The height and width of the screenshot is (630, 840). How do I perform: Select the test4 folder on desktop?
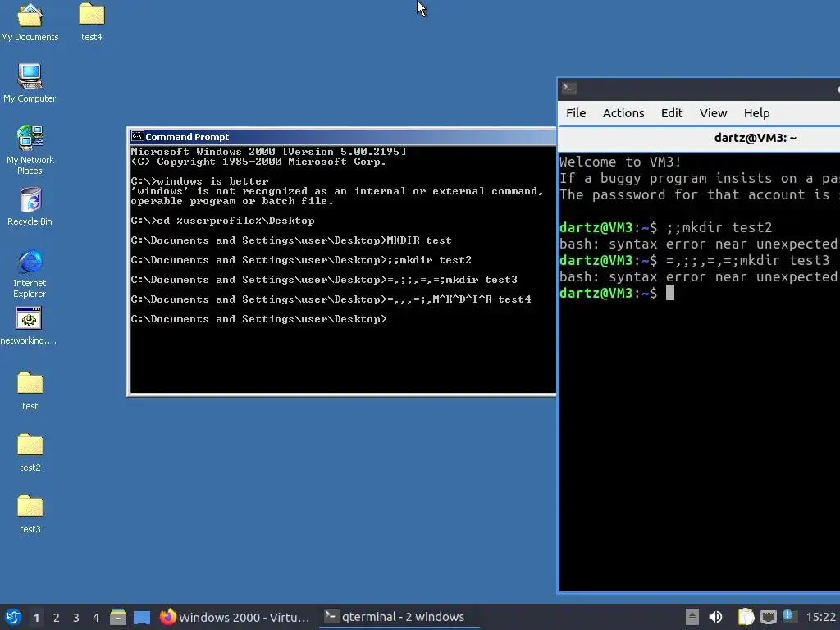92,21
